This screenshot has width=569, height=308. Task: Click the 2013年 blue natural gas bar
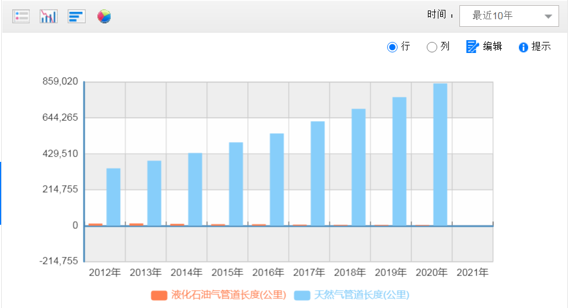(154, 193)
